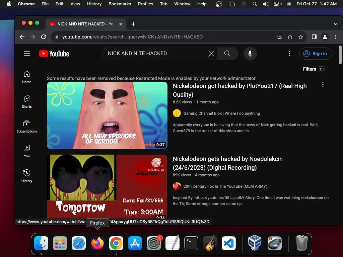This screenshot has height=257, width=343.
Task: Go to Home in the YouTube sidebar
Action: tap(27, 77)
